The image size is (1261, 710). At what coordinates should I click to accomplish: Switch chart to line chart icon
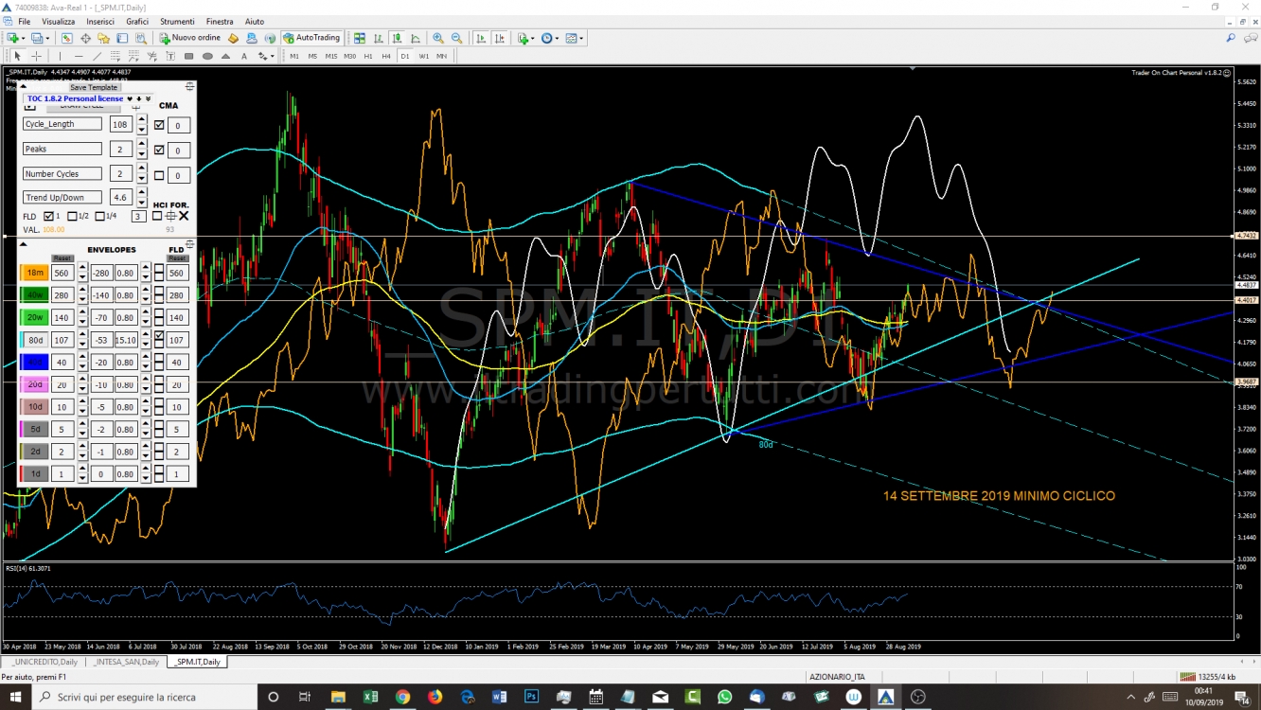point(416,38)
